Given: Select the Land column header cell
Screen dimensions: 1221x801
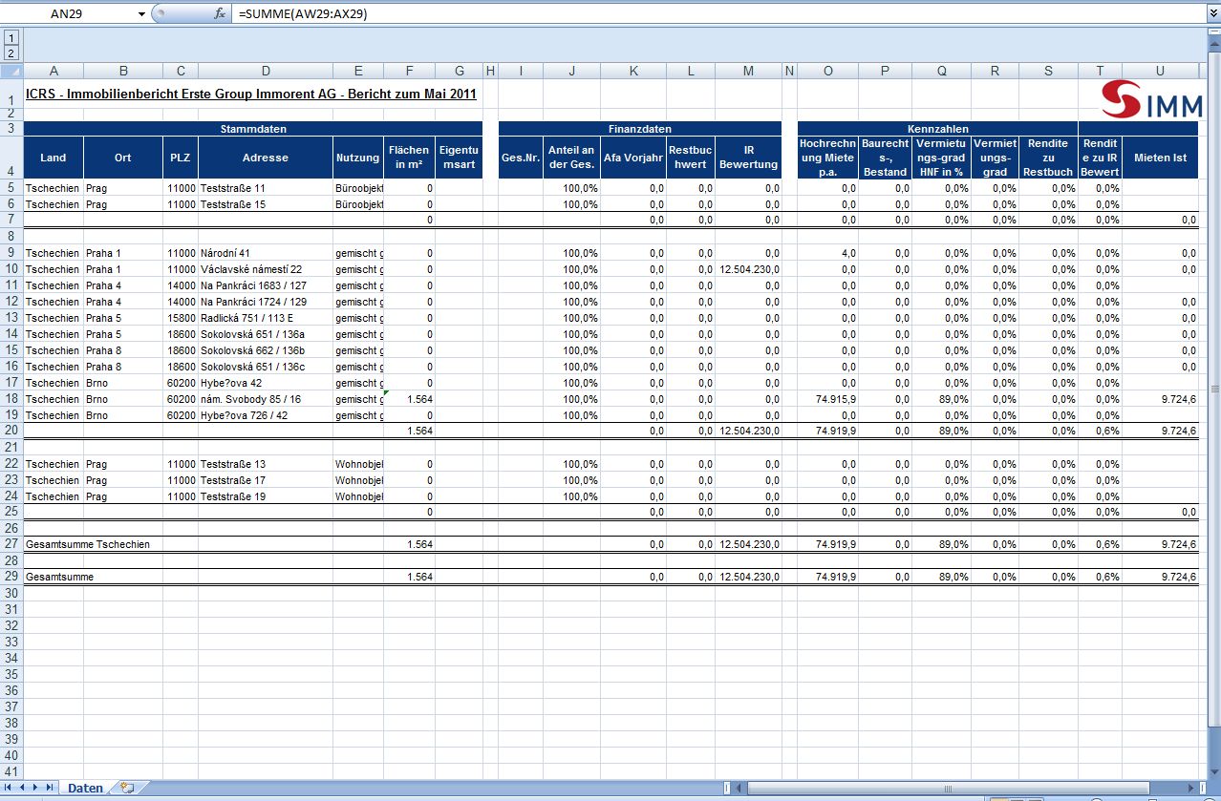Looking at the screenshot, I should click(54, 158).
